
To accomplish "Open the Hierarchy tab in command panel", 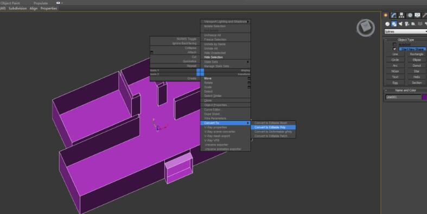I will click(401, 15).
